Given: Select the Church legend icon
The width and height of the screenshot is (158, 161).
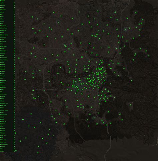Looking at the screenshot, I should pos(14,21).
